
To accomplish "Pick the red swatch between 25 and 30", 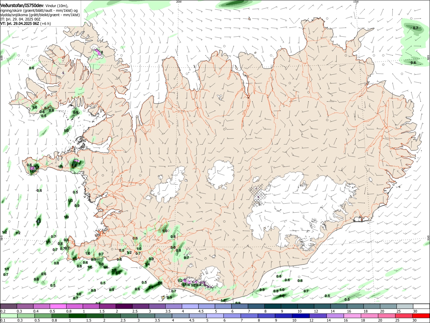I will [404, 316].
